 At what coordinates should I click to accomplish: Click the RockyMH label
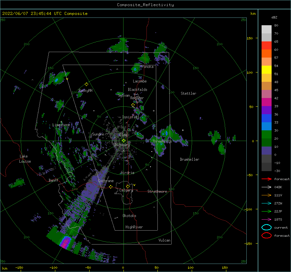click(85, 91)
